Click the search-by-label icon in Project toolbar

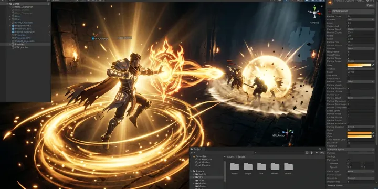311,153
